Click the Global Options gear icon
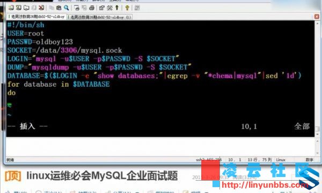This screenshot has width=322, height=193. click(109, 8)
